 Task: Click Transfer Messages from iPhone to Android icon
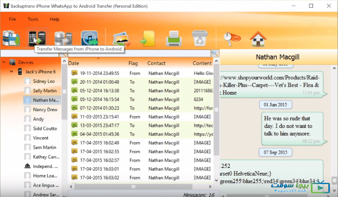point(37,38)
